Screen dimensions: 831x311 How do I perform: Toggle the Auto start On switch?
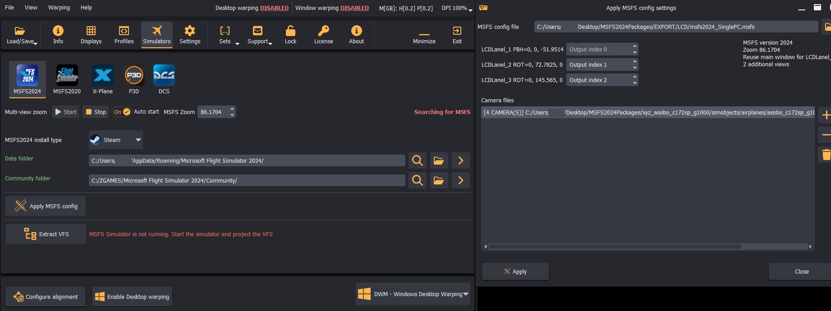tap(122, 112)
